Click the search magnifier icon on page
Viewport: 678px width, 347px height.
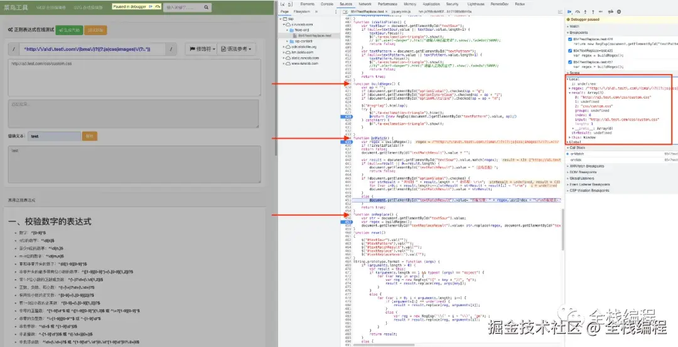(x=207, y=8)
